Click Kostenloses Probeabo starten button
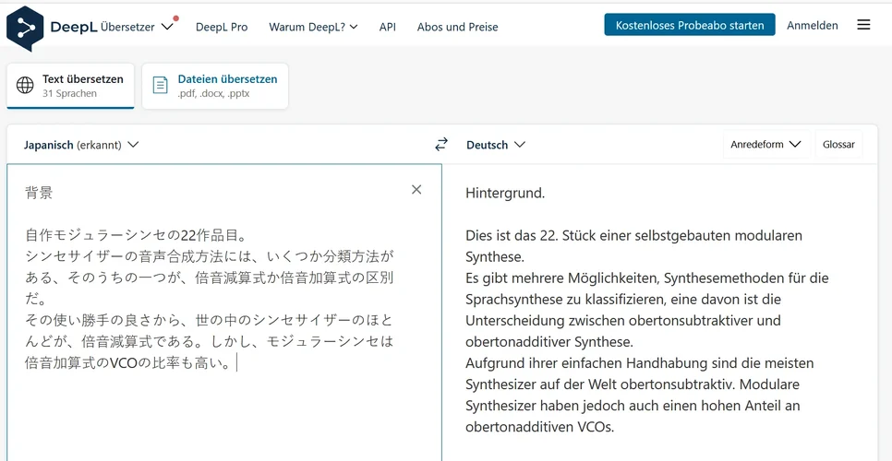 [x=690, y=25]
